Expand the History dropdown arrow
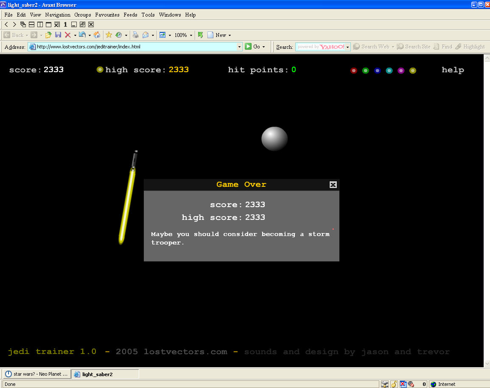The width and height of the screenshot is (490, 388). tap(126, 35)
